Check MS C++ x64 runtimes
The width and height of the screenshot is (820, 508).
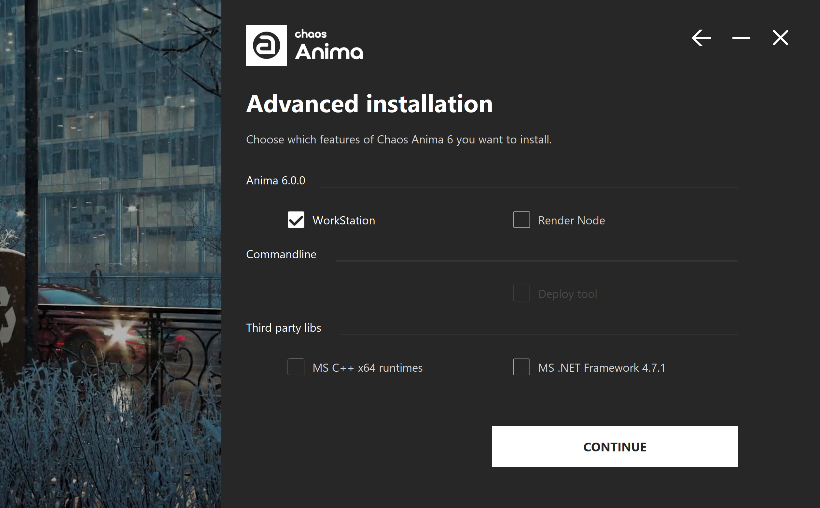[296, 367]
